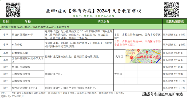The height and width of the screenshot is (98, 187).
Task: Click the map thumbnail of 乐群实验小学
Action: 143,56
